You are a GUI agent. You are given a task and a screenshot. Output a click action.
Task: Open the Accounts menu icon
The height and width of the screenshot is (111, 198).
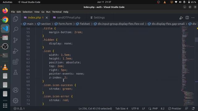(x=15, y=90)
